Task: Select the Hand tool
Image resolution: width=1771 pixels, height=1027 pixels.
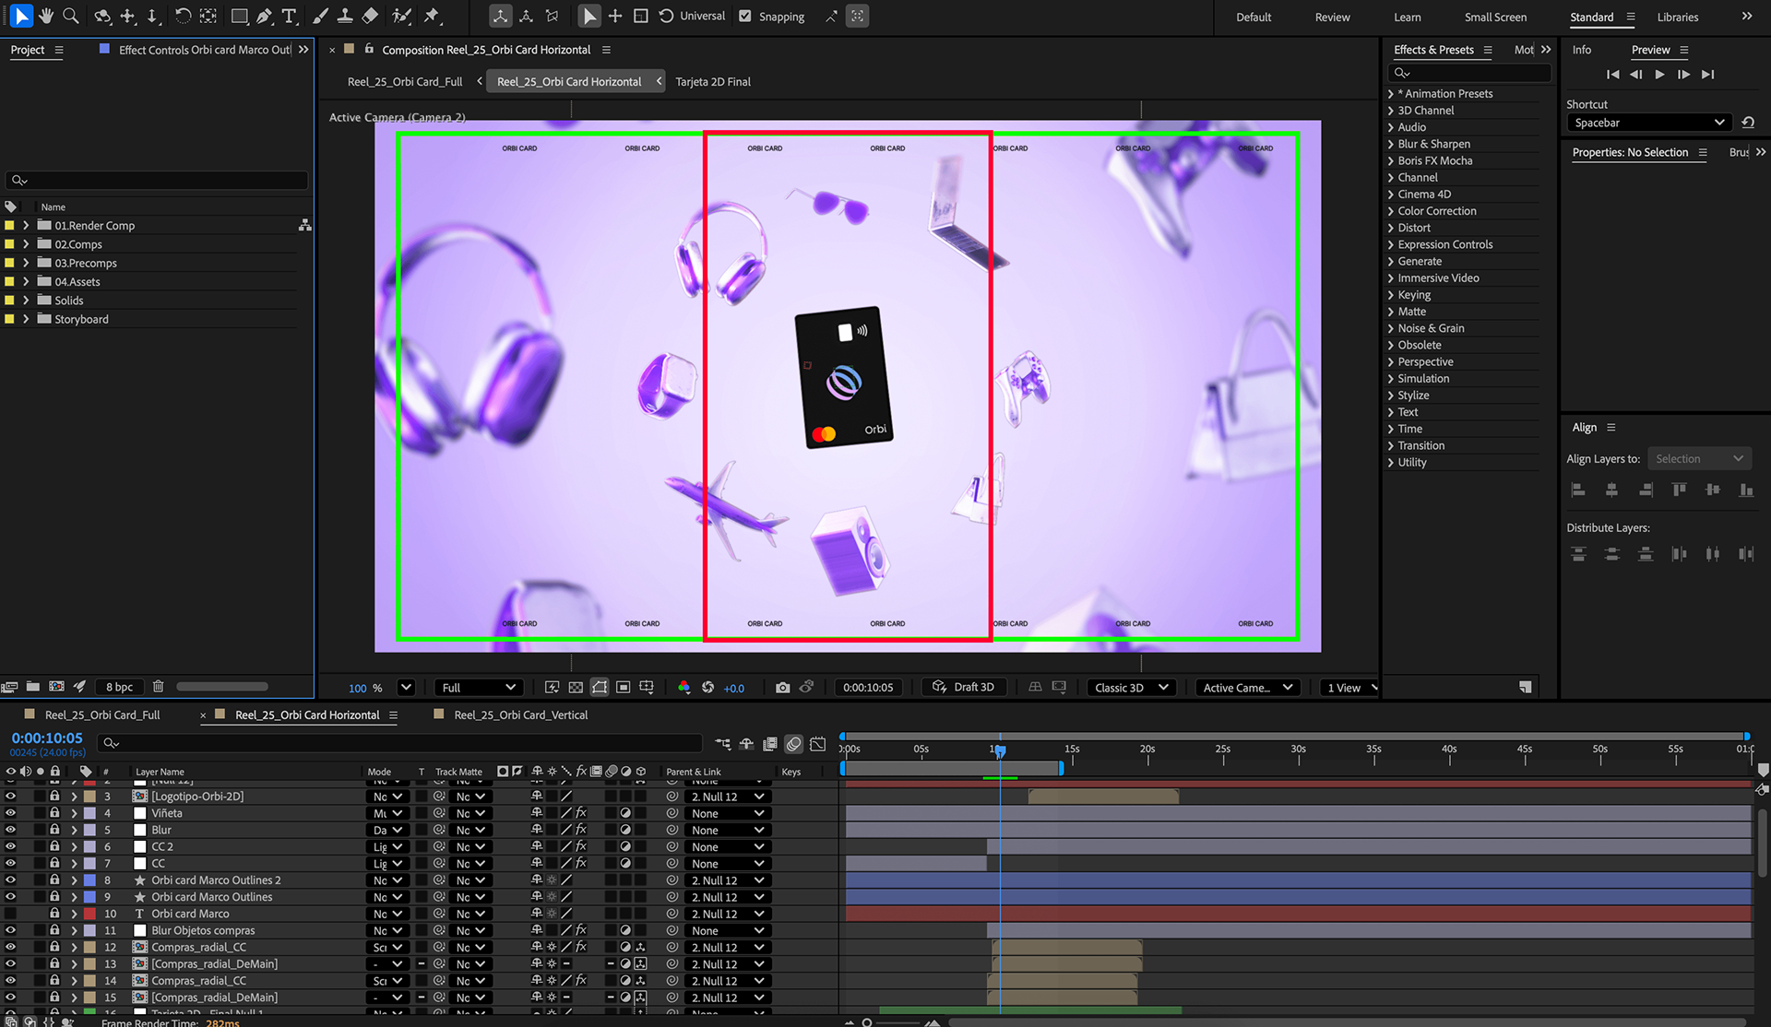Action: (45, 16)
